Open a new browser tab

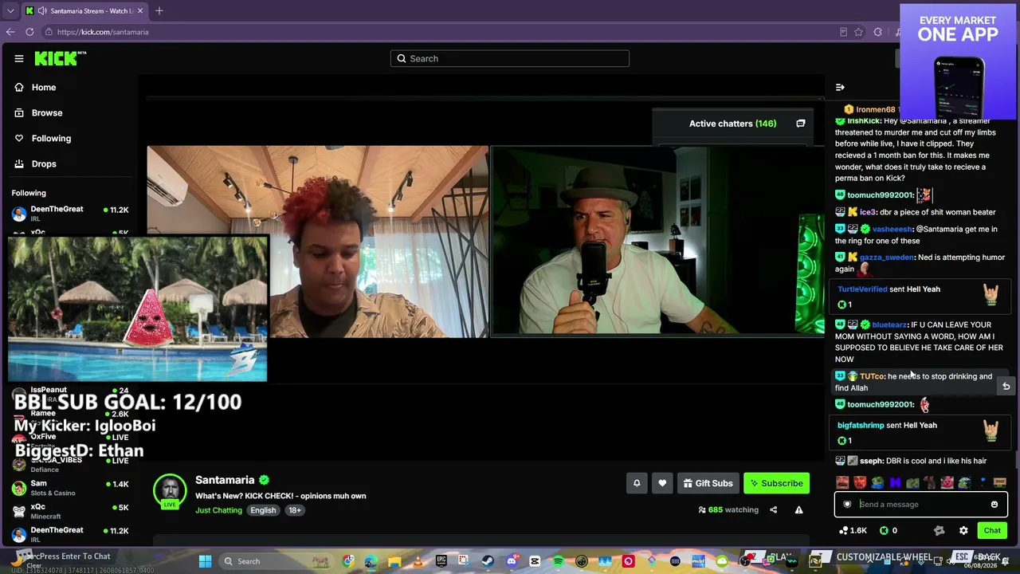tap(159, 10)
